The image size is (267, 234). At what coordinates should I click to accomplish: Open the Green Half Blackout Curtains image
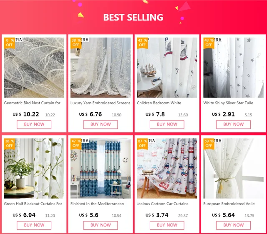point(34,169)
